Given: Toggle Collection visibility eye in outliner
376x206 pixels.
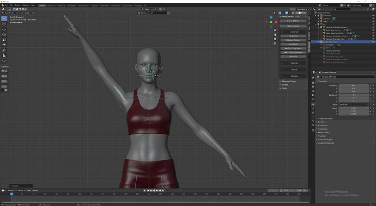Looking at the screenshot, I should [373, 16].
